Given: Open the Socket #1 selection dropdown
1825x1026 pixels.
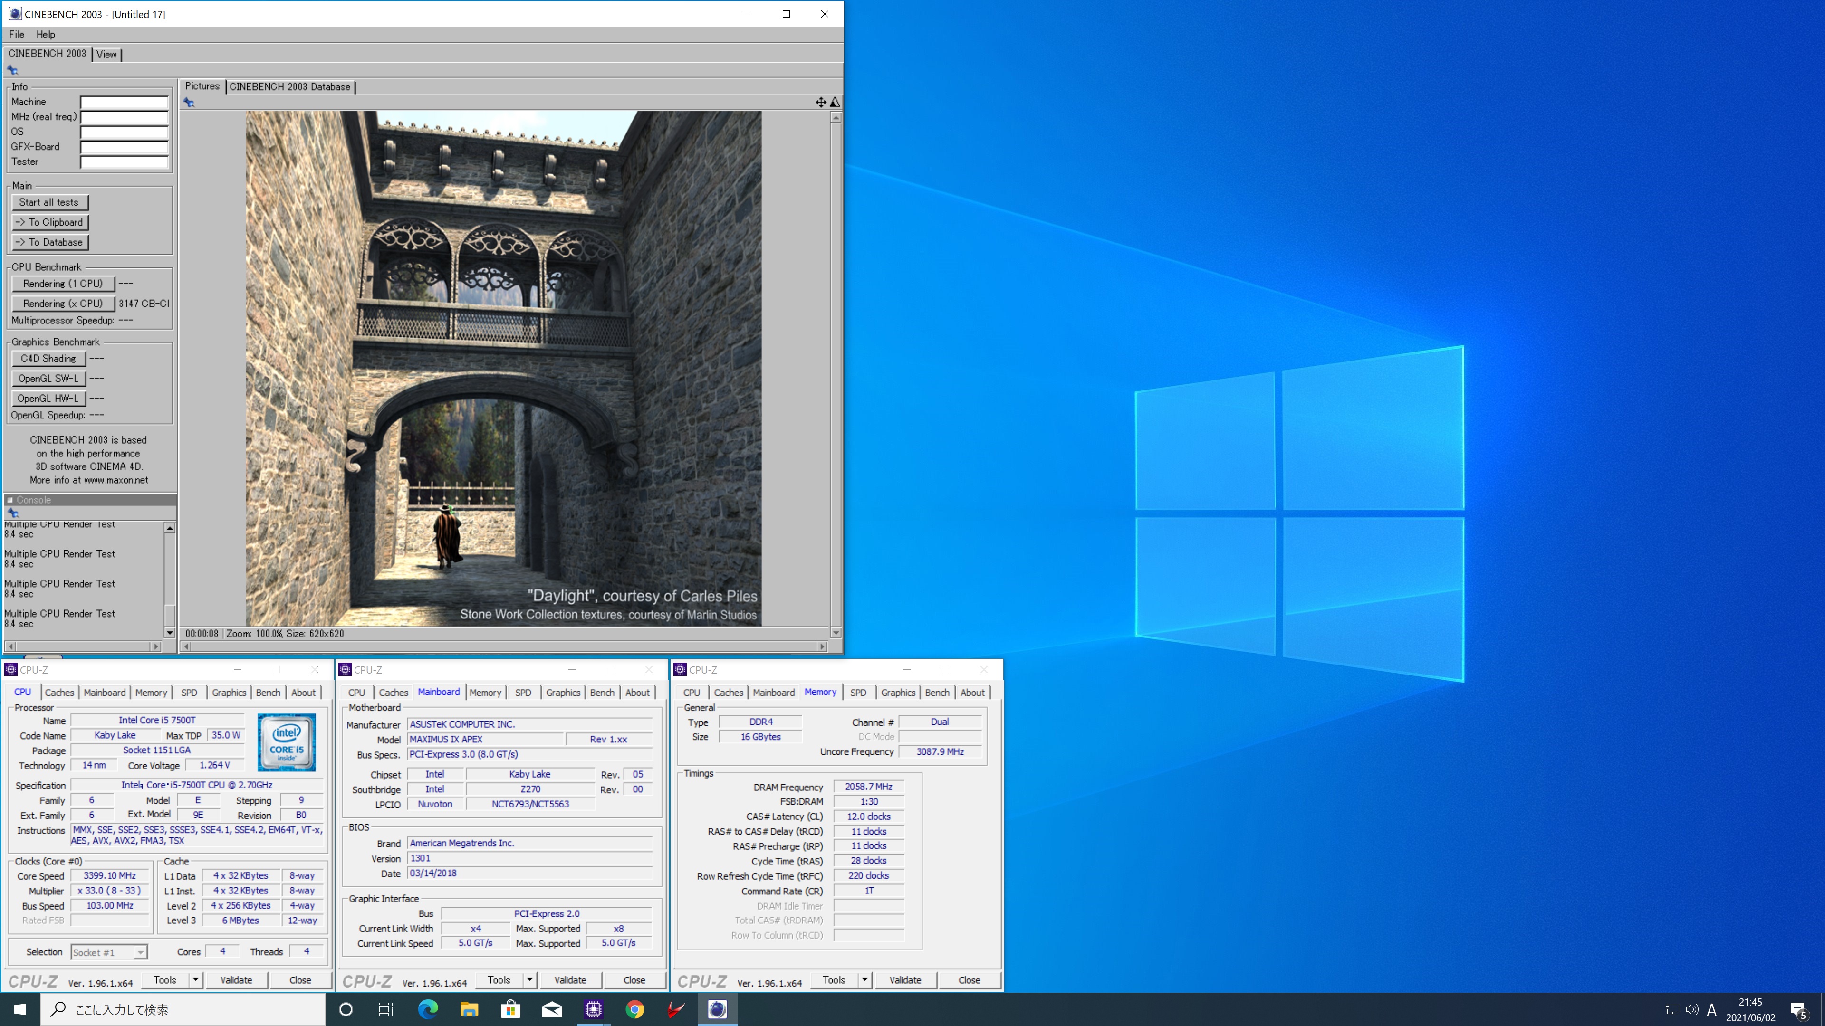Looking at the screenshot, I should [x=108, y=952].
